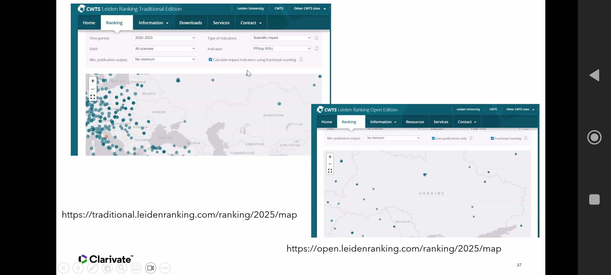
Task: Toggle the camera video button
Action: (x=151, y=268)
